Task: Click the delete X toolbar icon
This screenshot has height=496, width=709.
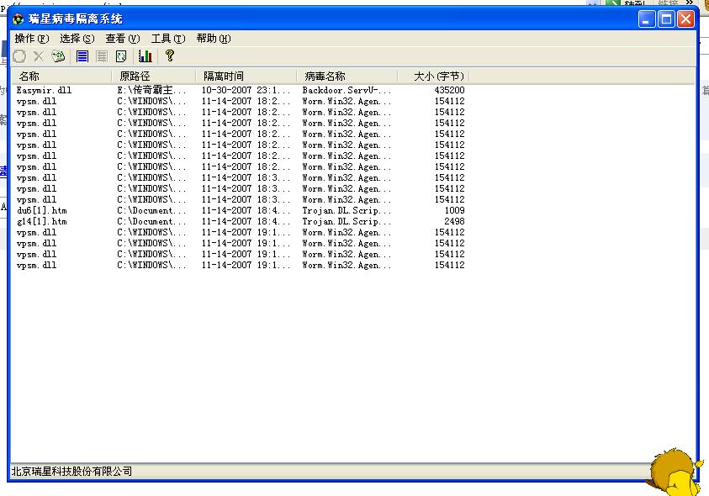Action: point(39,56)
